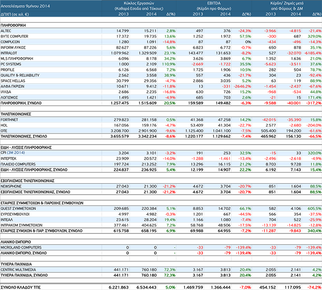Click the PROFILE row label
Image resolution: width=322 pixels, height=290 pixels.
8,70
